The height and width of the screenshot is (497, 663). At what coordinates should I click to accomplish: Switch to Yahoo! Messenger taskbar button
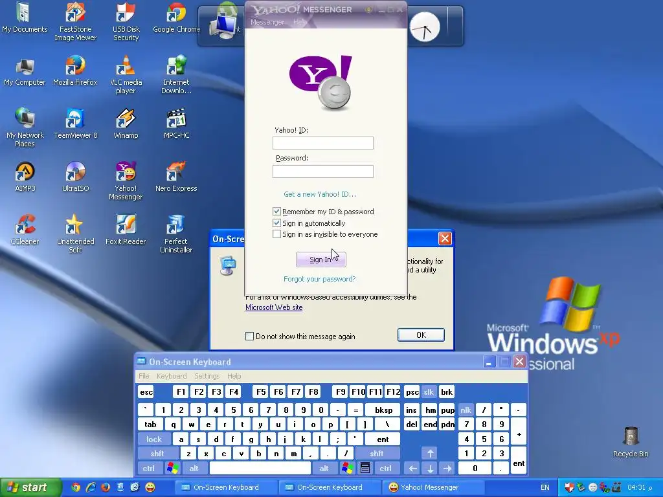tap(433, 487)
